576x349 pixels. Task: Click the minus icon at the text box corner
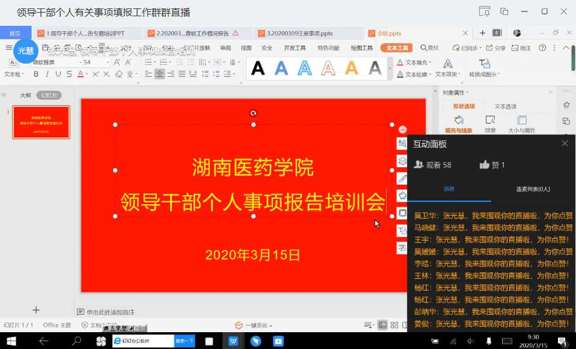[x=403, y=130]
